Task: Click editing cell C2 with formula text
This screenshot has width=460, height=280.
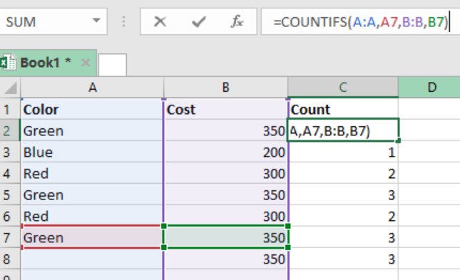Action: 343,130
